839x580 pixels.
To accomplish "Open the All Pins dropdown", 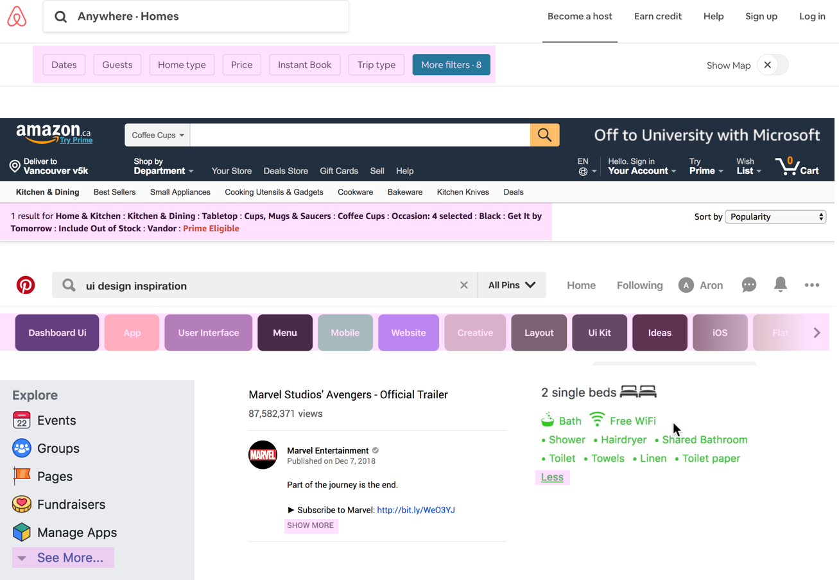I will 512,285.
